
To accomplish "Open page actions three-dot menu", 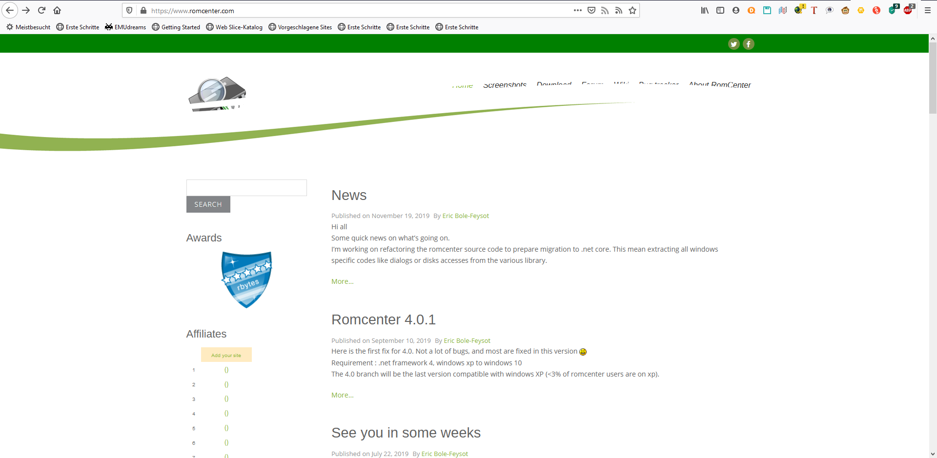I will (578, 10).
